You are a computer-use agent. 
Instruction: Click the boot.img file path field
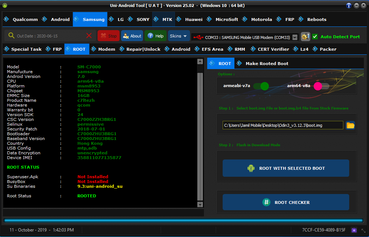click(283, 125)
